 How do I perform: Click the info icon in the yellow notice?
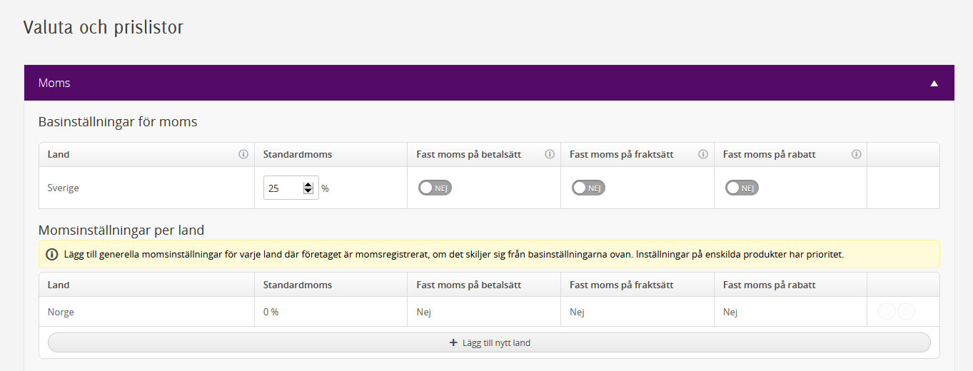point(52,254)
